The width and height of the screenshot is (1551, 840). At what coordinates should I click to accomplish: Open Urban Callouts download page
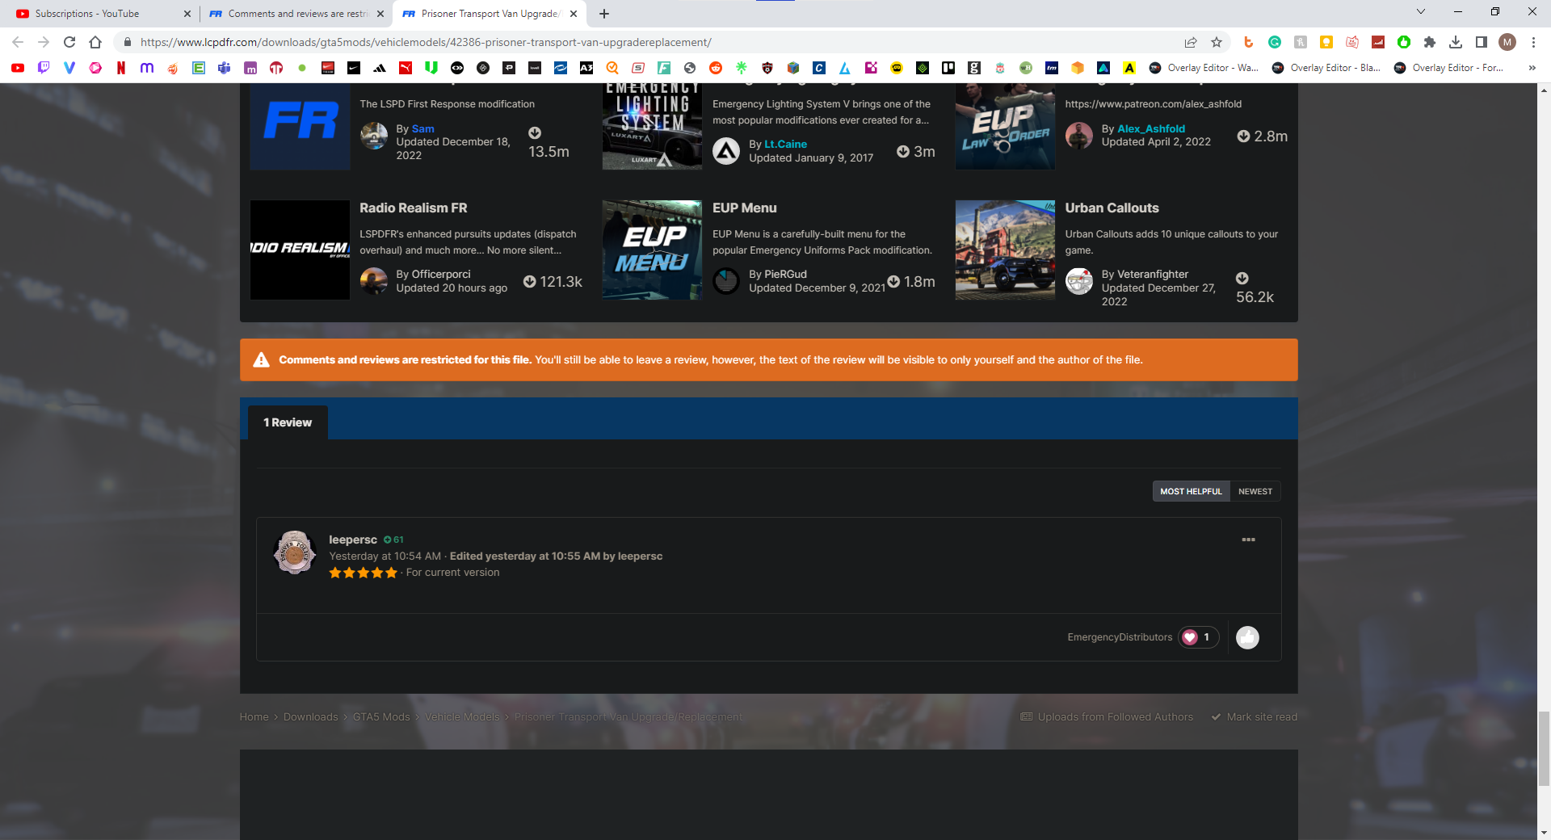pyautogui.click(x=1112, y=208)
